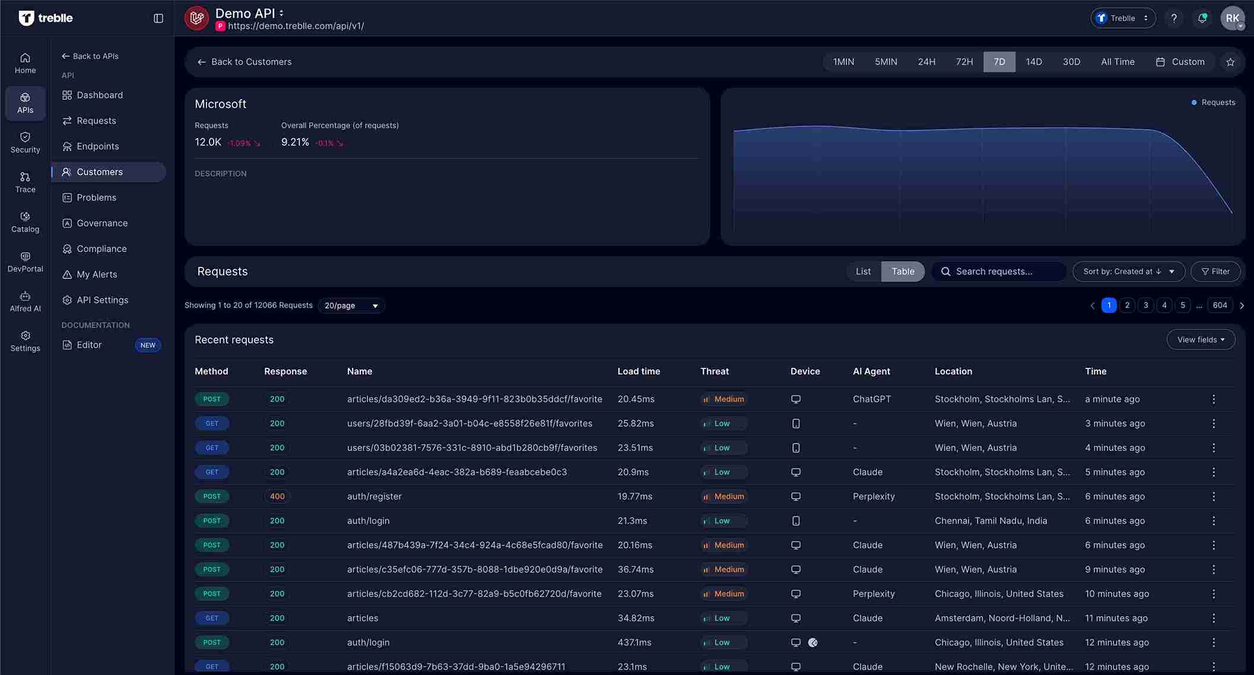Screen dimensions: 1254x675
Task: Open the Trace section in the sidebar
Action: coord(25,182)
